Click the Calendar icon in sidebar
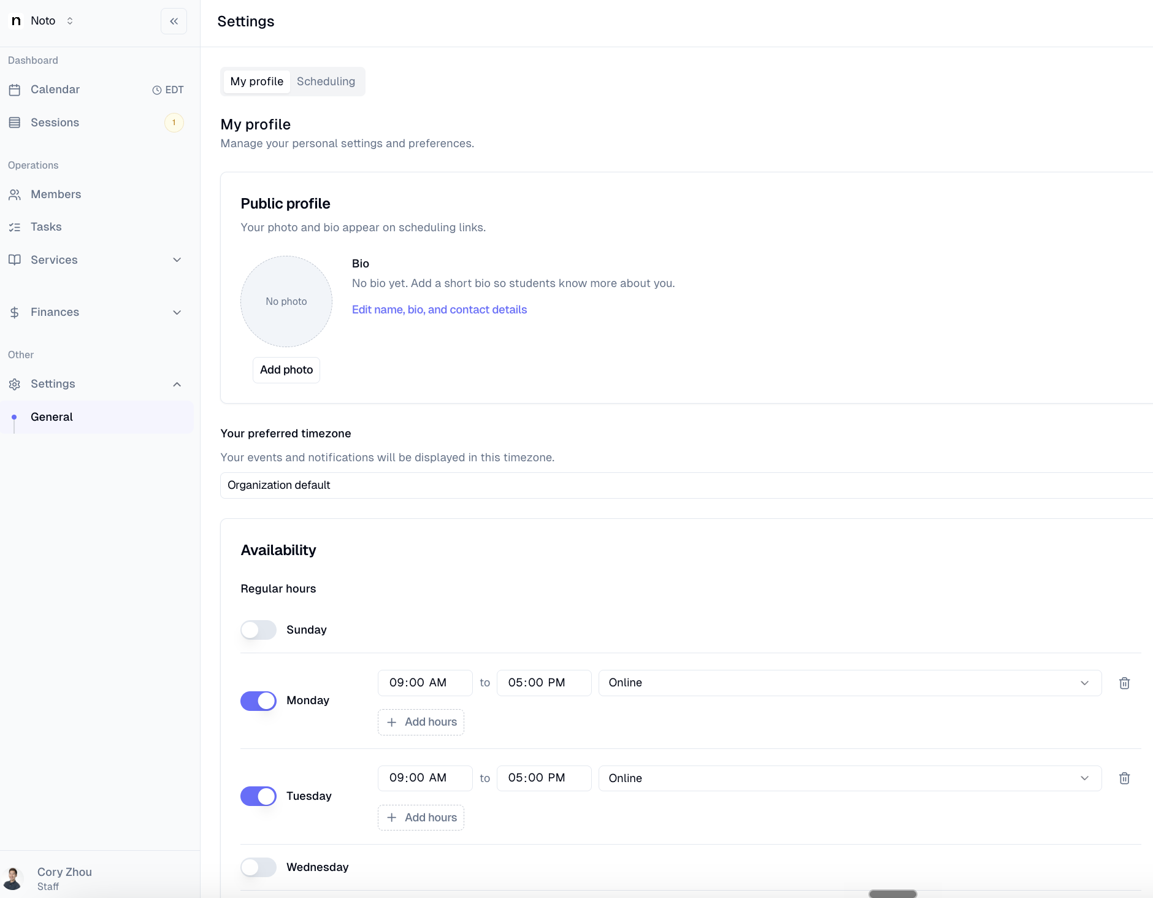 [x=15, y=90]
